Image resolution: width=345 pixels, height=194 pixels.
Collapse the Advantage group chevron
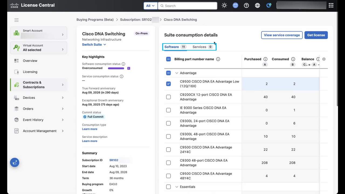tap(177, 73)
